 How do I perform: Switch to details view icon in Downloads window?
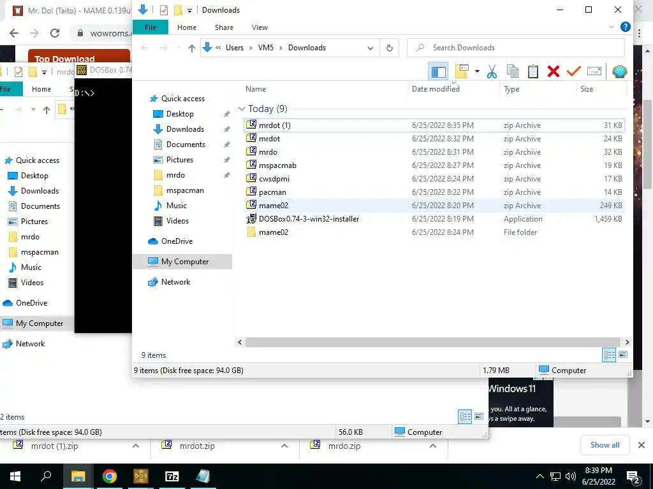pyautogui.click(x=609, y=355)
